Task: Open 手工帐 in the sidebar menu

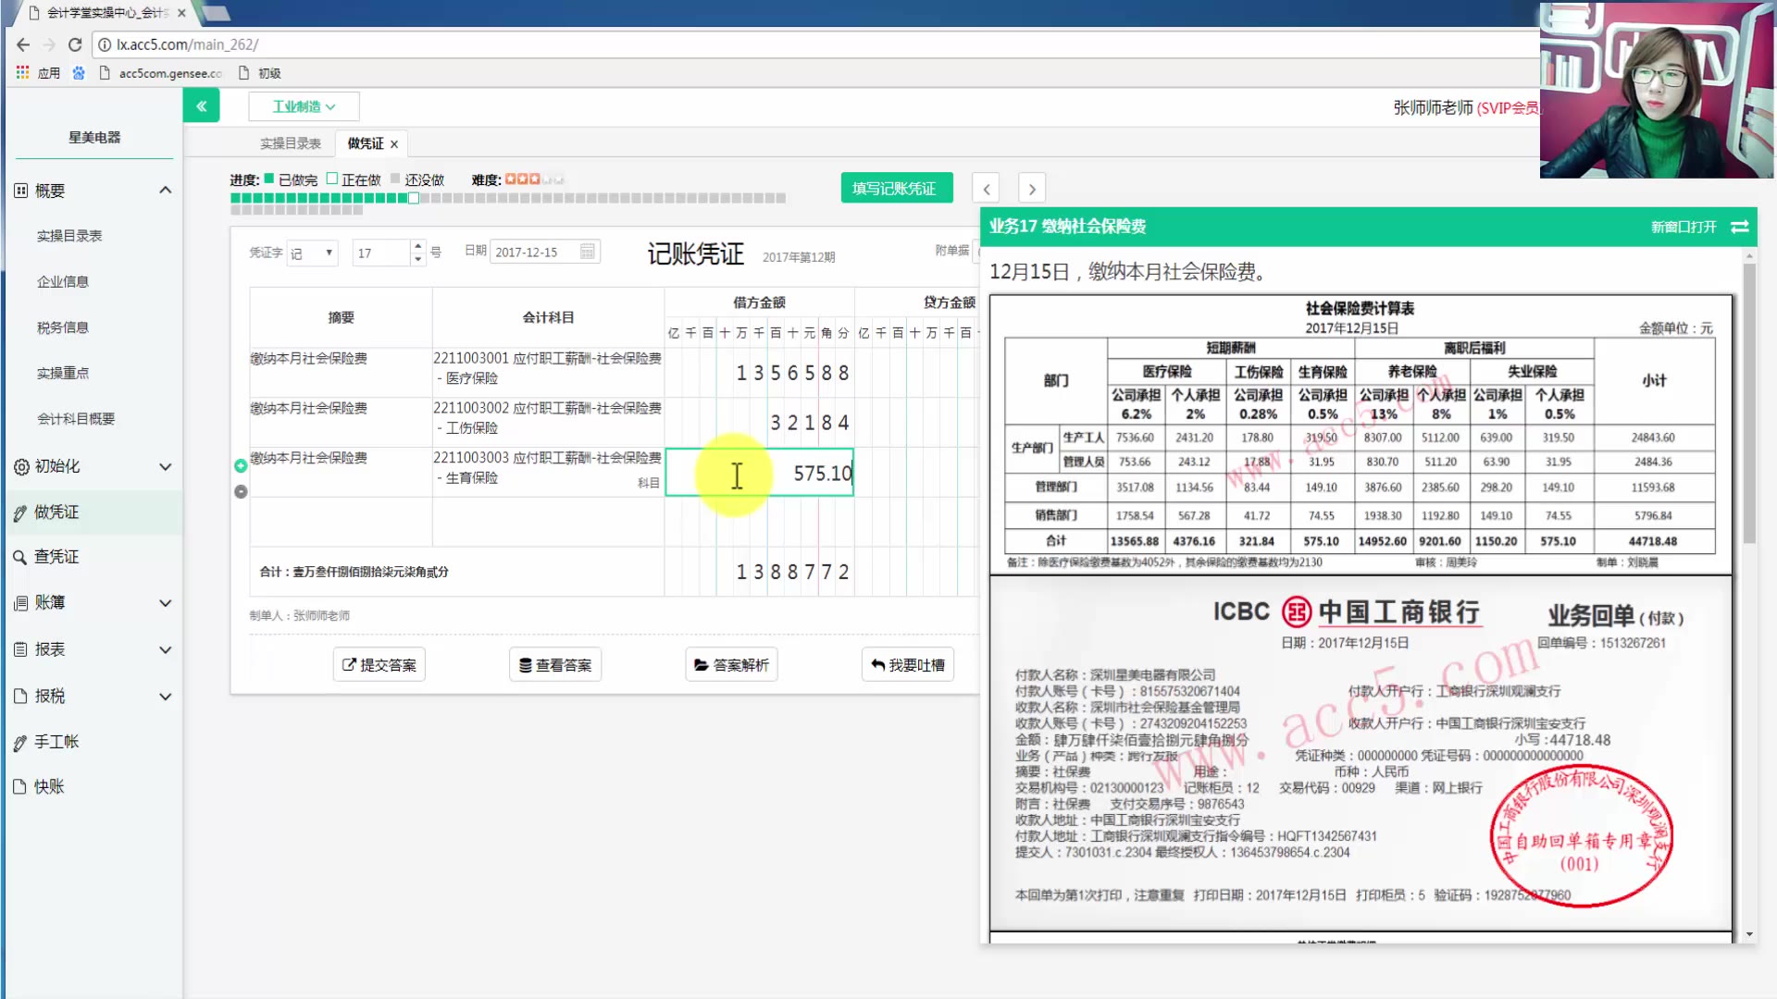Action: tap(56, 742)
